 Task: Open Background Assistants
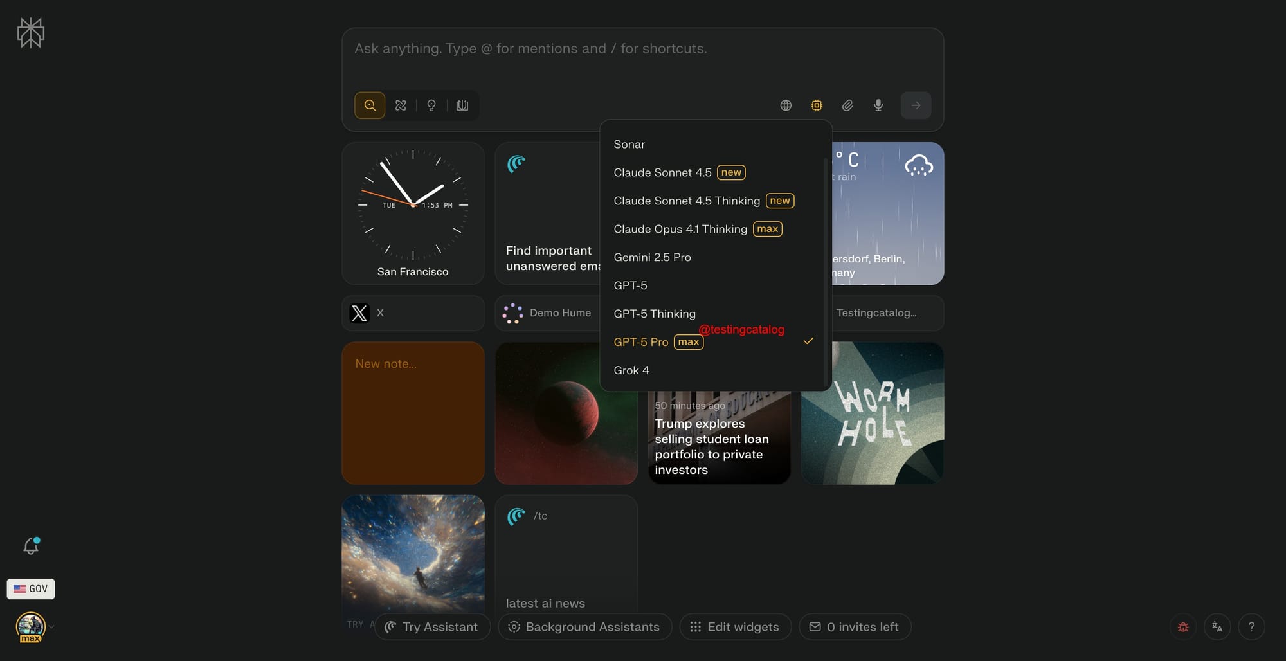click(584, 627)
